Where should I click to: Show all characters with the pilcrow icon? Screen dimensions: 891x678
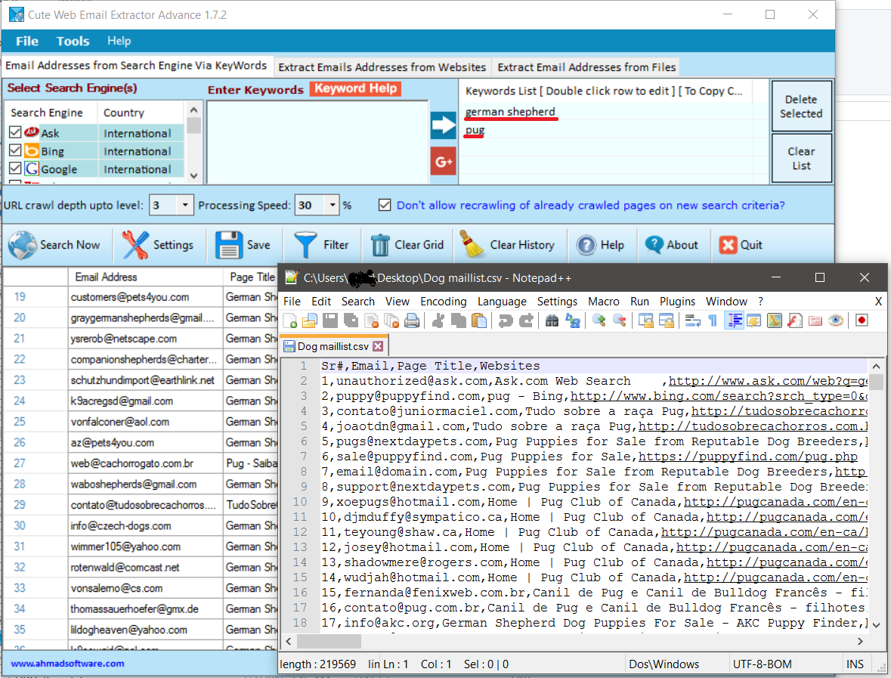pyautogui.click(x=713, y=321)
